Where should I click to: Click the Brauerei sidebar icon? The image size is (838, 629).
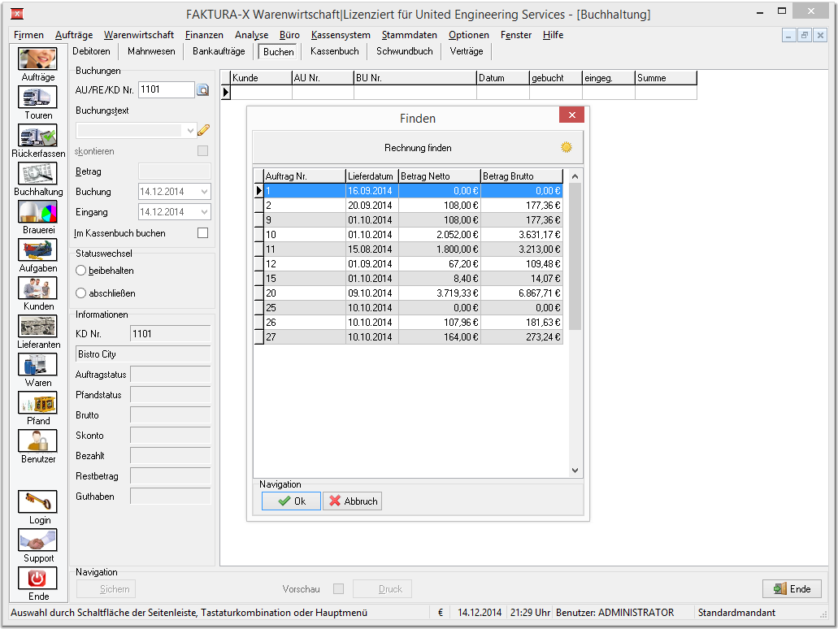click(38, 211)
